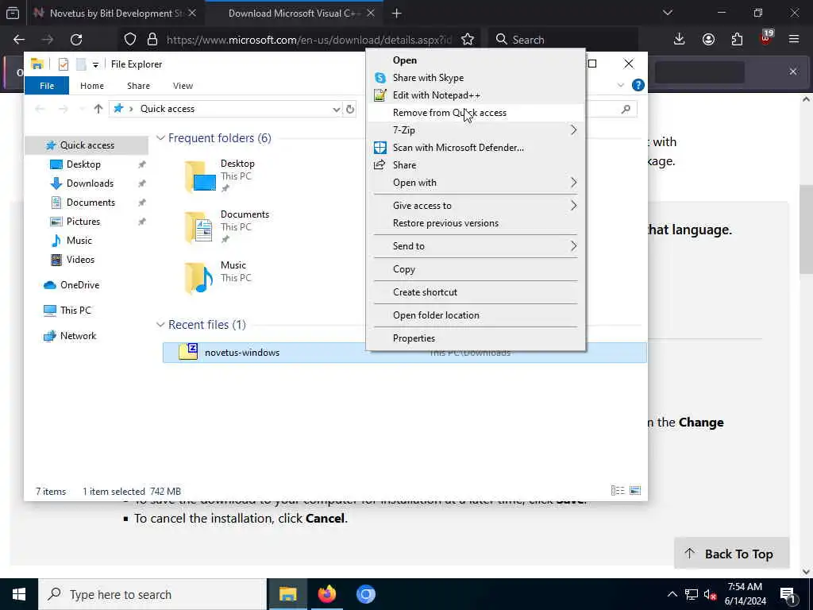Select the Documents frequent folder
The image size is (813, 610).
click(x=228, y=226)
